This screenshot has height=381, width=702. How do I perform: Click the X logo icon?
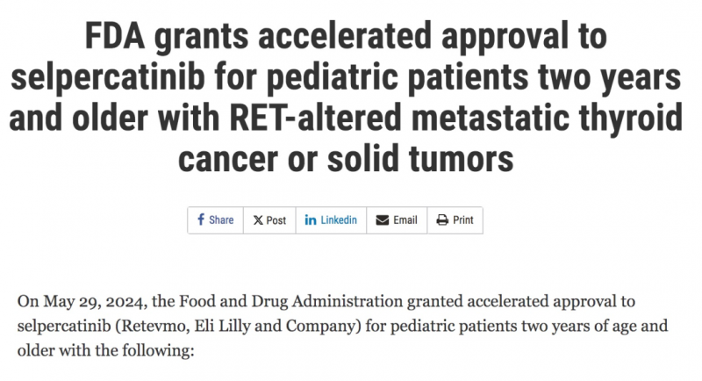click(258, 220)
